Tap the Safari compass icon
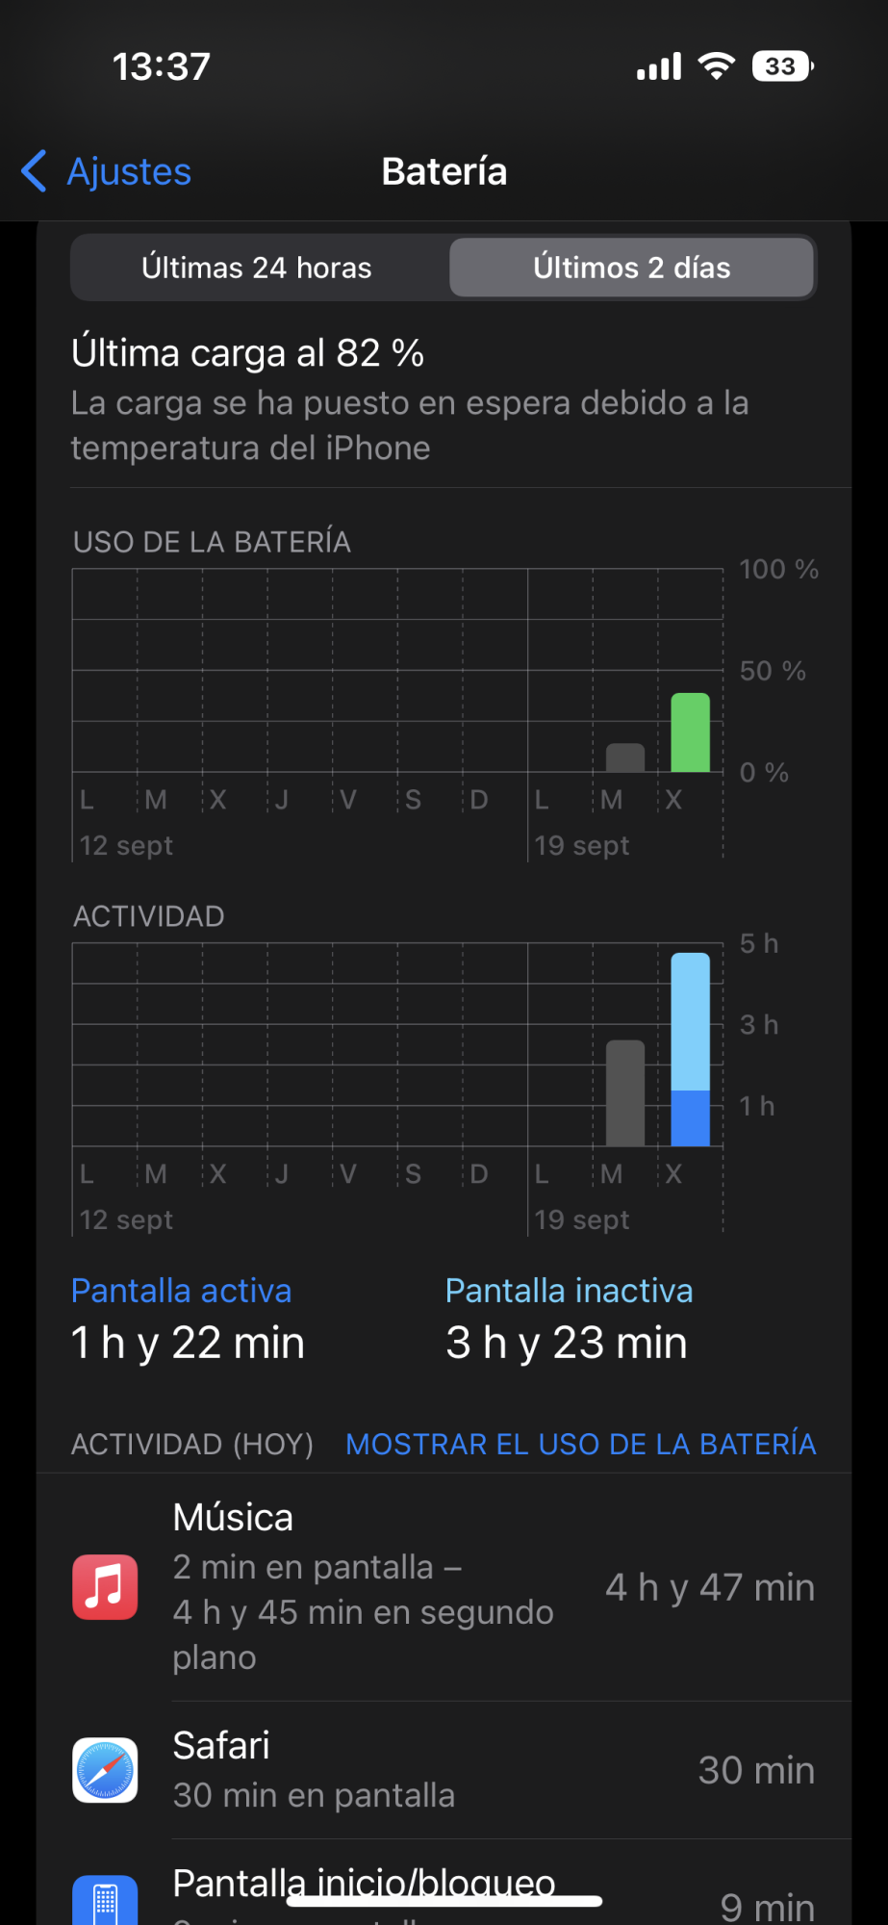This screenshot has width=888, height=1925. point(105,1770)
